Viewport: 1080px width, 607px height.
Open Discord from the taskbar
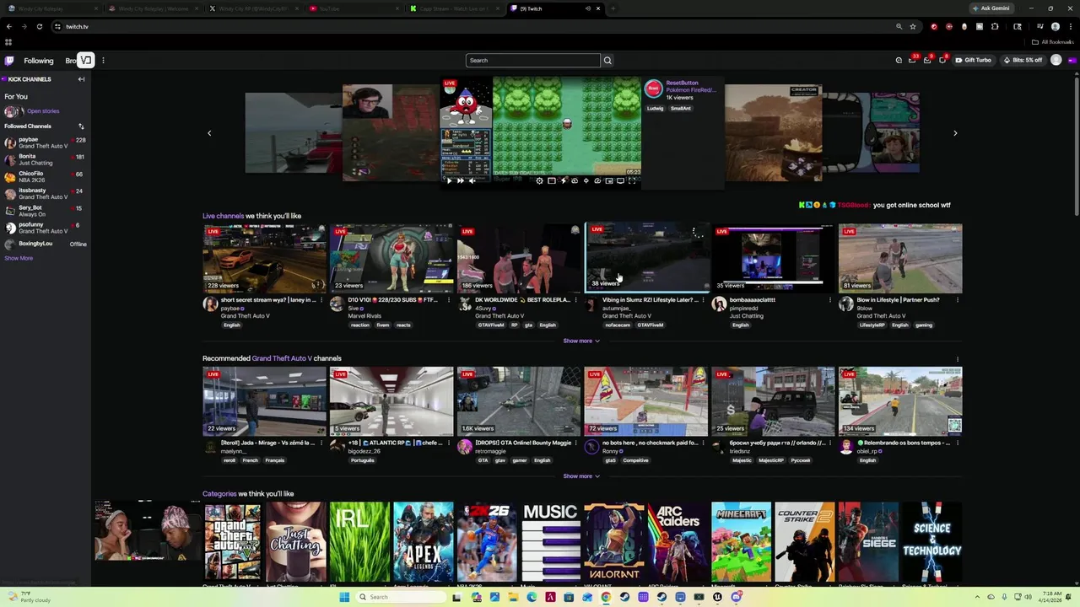point(736,597)
